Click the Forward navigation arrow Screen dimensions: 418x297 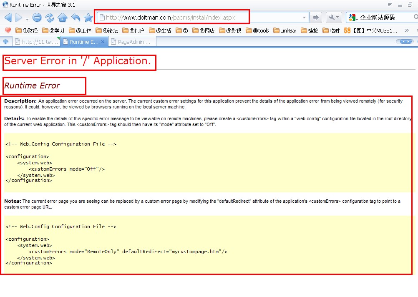[18, 18]
